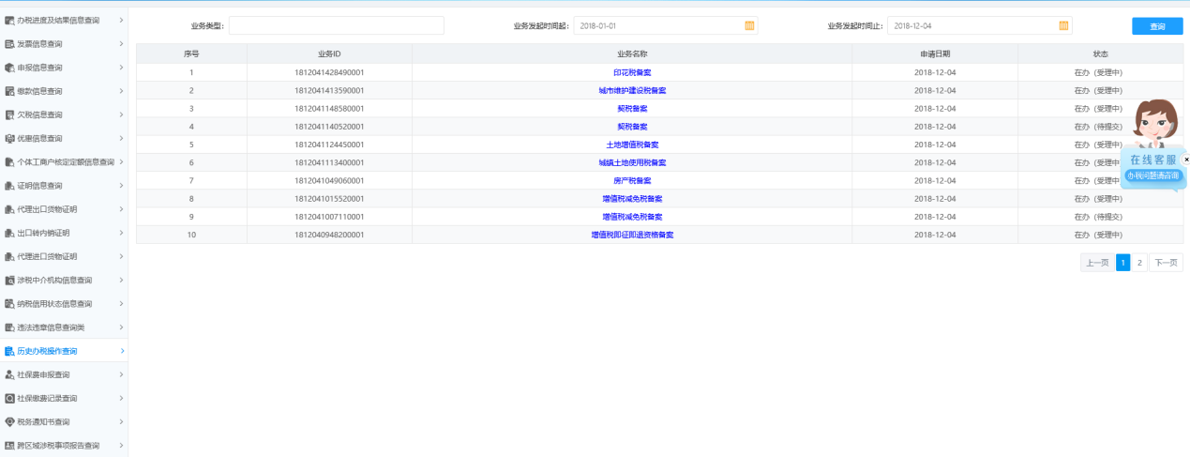The width and height of the screenshot is (1190, 457).
Task: Open calendar picker for 业务发起时间起
Action: coord(749,25)
